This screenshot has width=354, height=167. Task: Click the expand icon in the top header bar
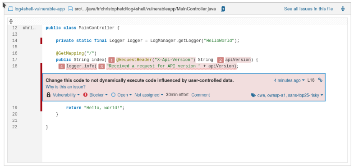click(343, 9)
